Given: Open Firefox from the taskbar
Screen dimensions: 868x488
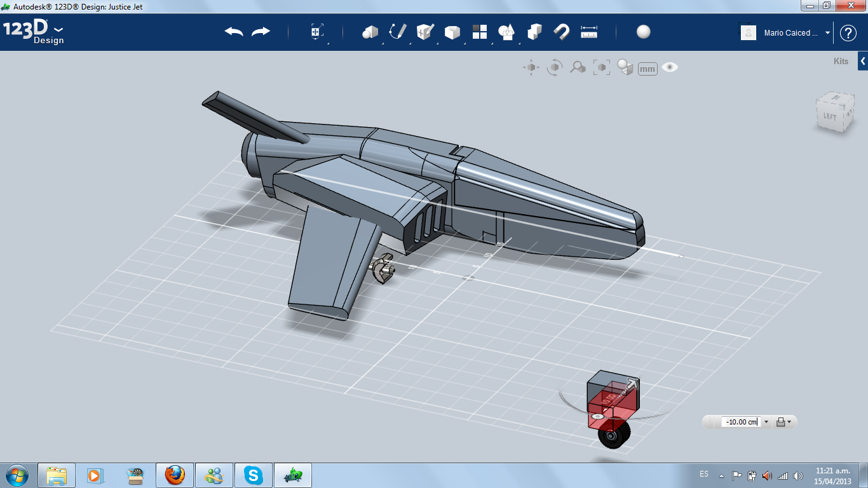Looking at the screenshot, I should tap(174, 475).
